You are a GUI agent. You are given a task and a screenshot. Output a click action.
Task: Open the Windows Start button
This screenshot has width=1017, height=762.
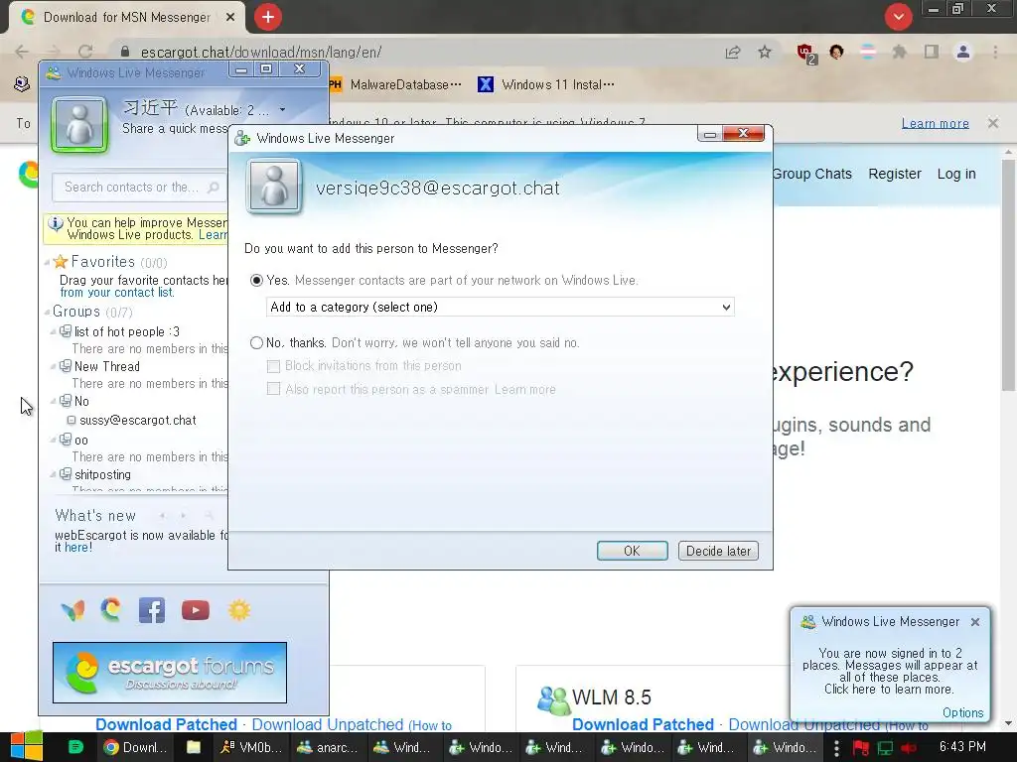pos(26,746)
